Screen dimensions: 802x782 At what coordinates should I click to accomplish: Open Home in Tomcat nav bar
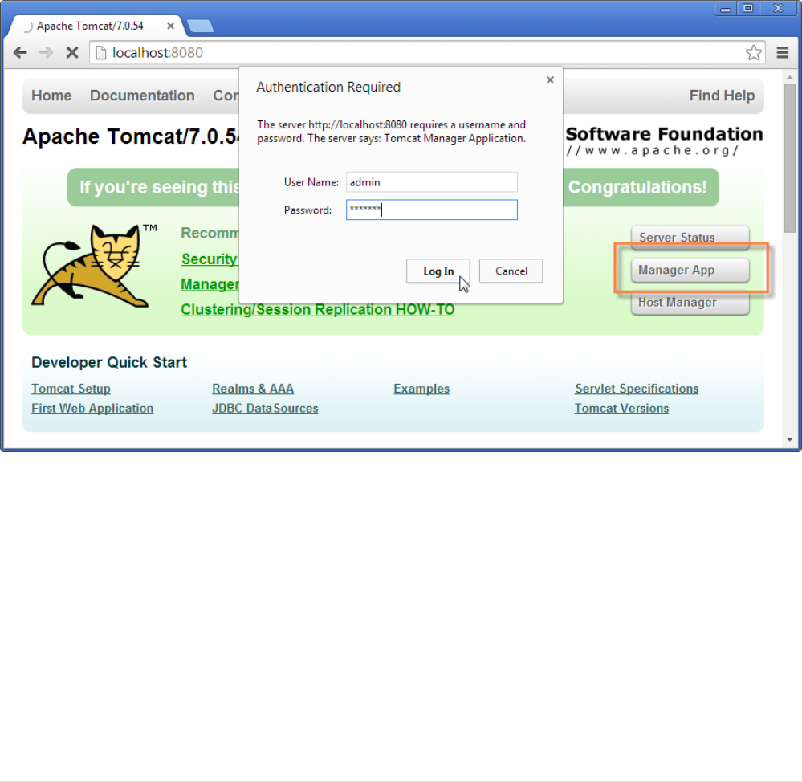pos(51,96)
